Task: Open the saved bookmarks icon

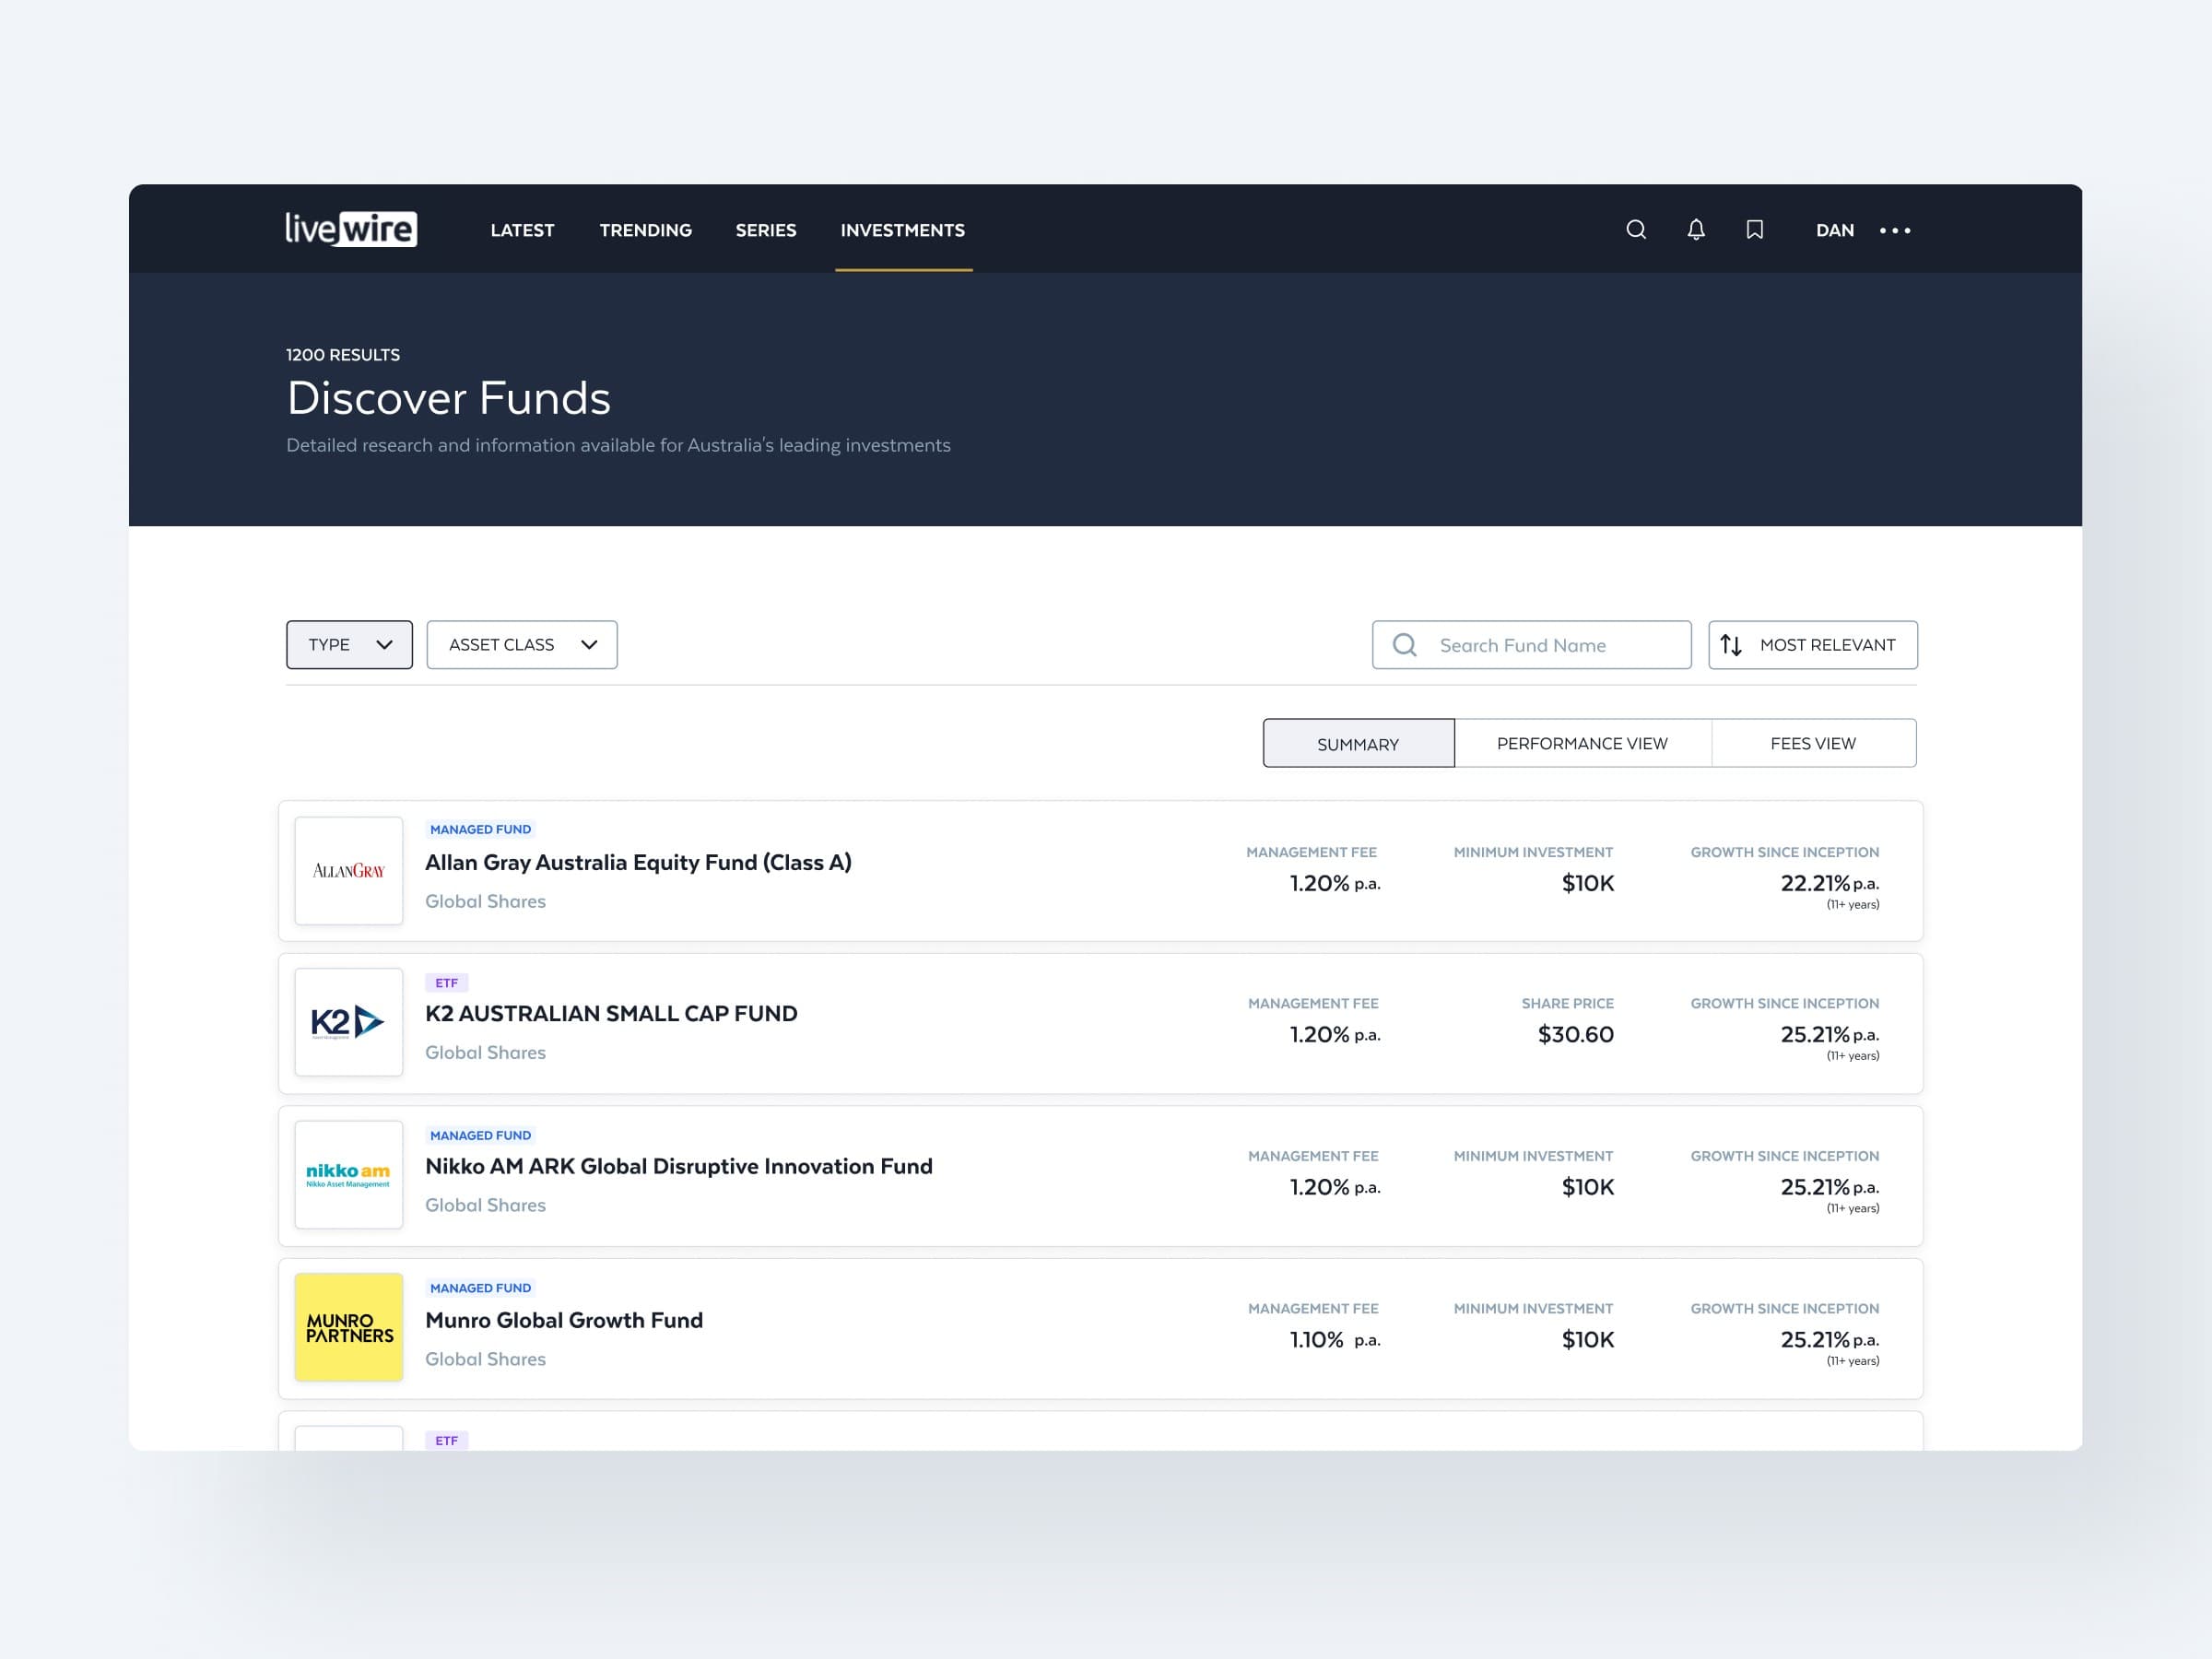Action: (1755, 230)
